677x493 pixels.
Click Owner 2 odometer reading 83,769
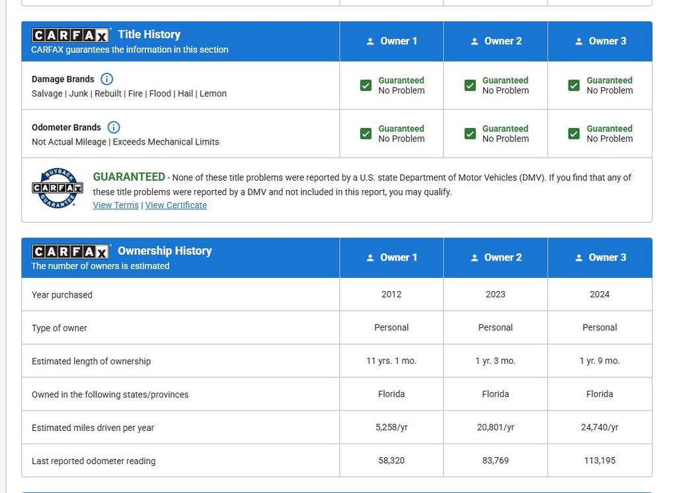point(495,460)
